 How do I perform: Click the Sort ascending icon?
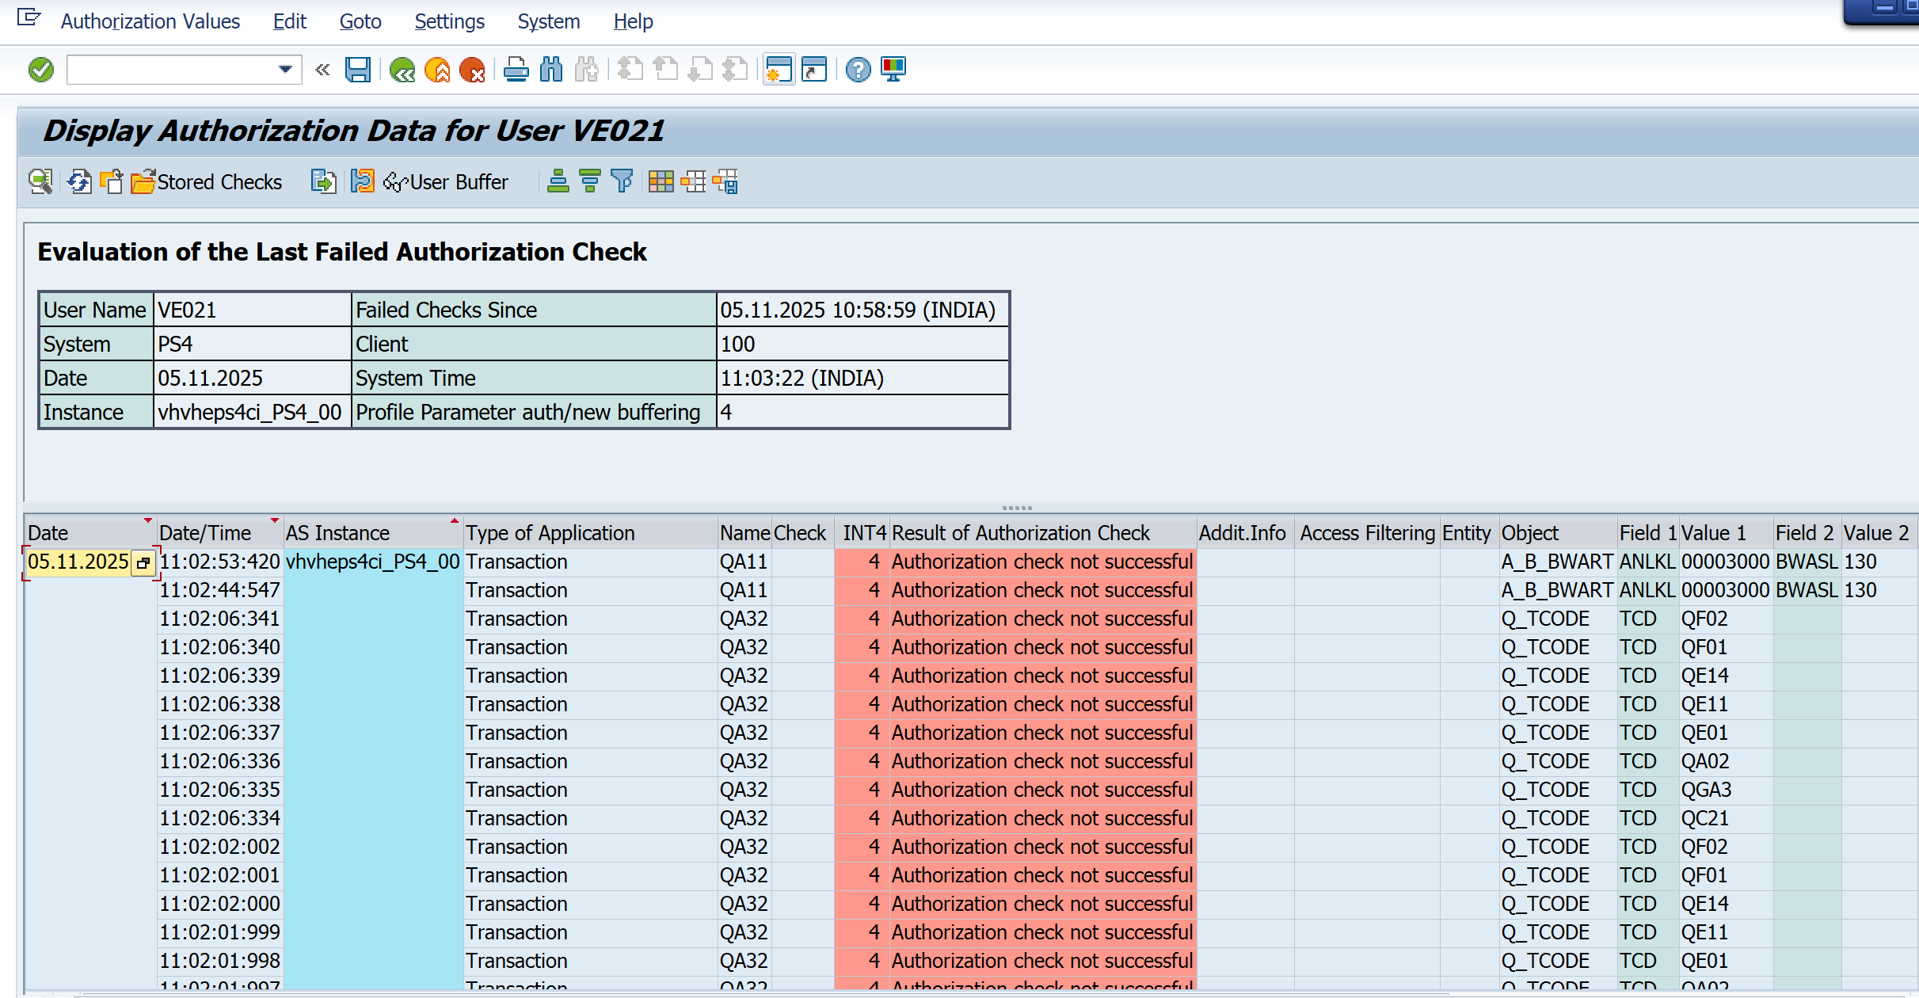[x=558, y=181]
